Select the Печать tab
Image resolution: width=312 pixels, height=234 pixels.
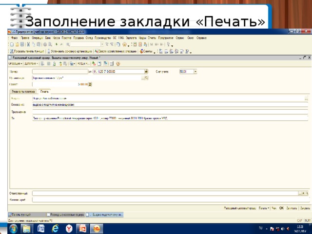click(44, 92)
